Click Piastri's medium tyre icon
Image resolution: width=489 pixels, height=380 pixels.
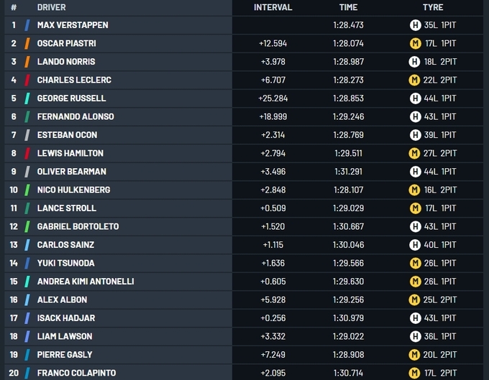(x=415, y=43)
